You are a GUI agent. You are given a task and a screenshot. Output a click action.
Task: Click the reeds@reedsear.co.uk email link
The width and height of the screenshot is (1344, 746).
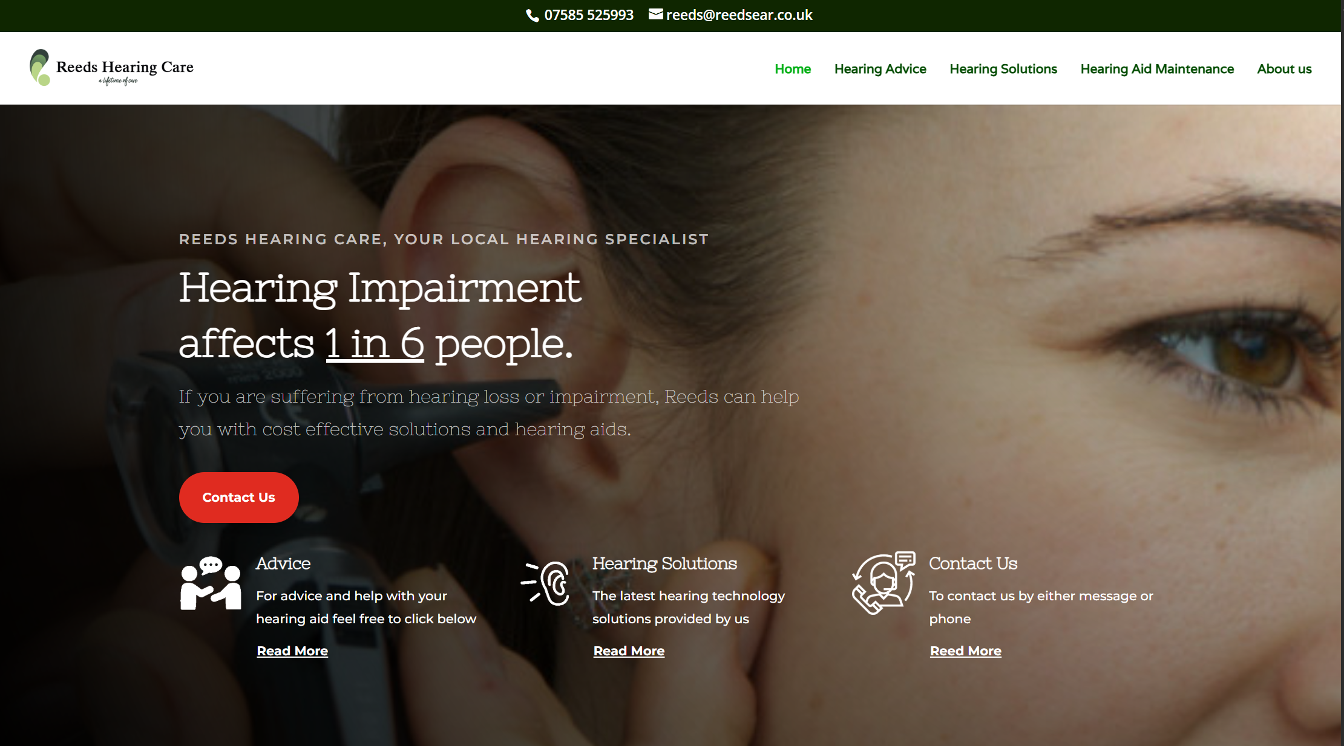click(x=739, y=15)
